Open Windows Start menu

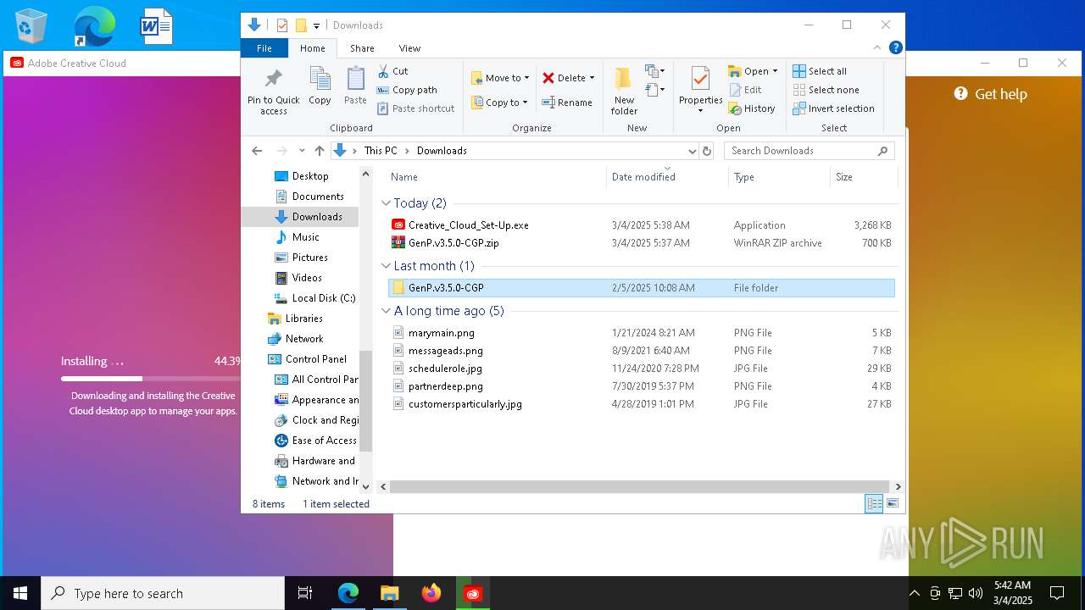pos(20,593)
